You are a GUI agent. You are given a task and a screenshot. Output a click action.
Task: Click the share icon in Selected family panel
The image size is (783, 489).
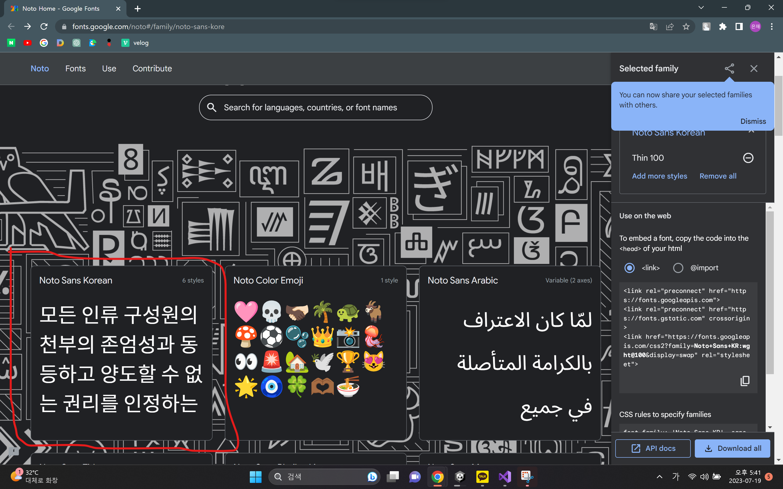point(729,68)
